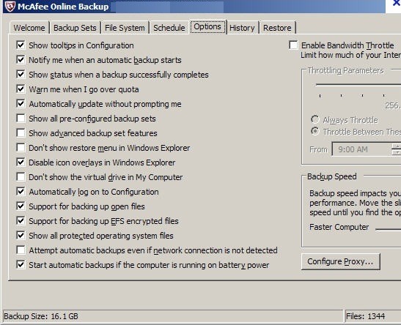Select the Options tab
The height and width of the screenshot is (325, 401).
tap(207, 26)
